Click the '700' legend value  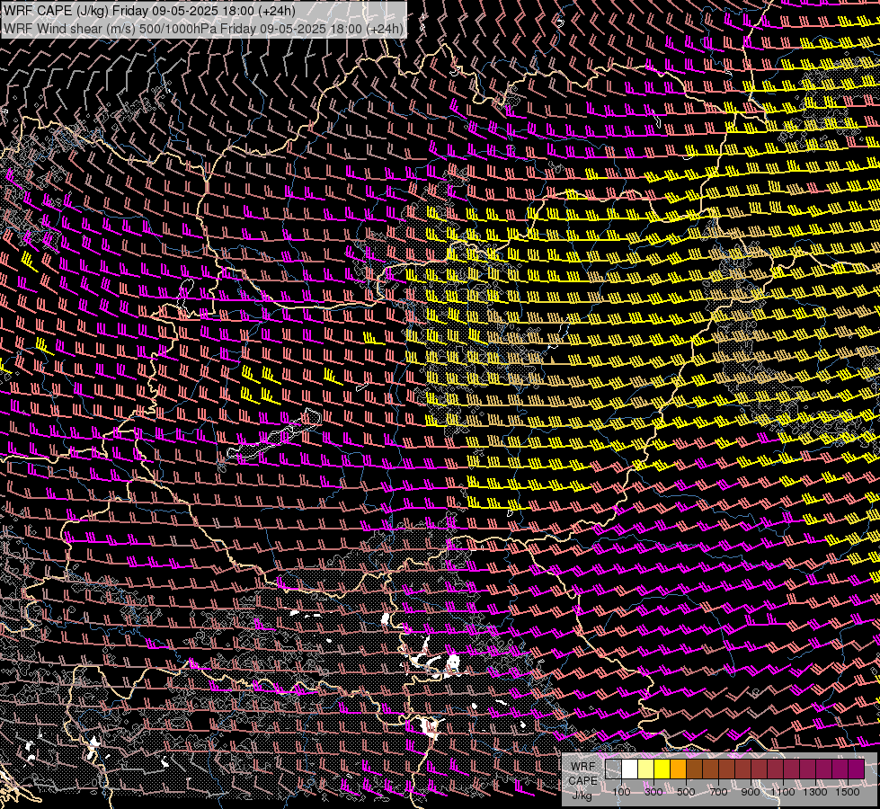(x=718, y=792)
